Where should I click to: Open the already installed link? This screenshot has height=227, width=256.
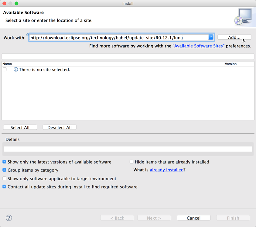pos(166,170)
